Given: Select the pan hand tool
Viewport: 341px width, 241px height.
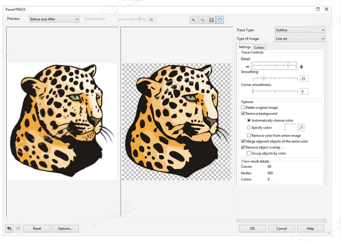Looking at the screenshot, I should (220, 19).
